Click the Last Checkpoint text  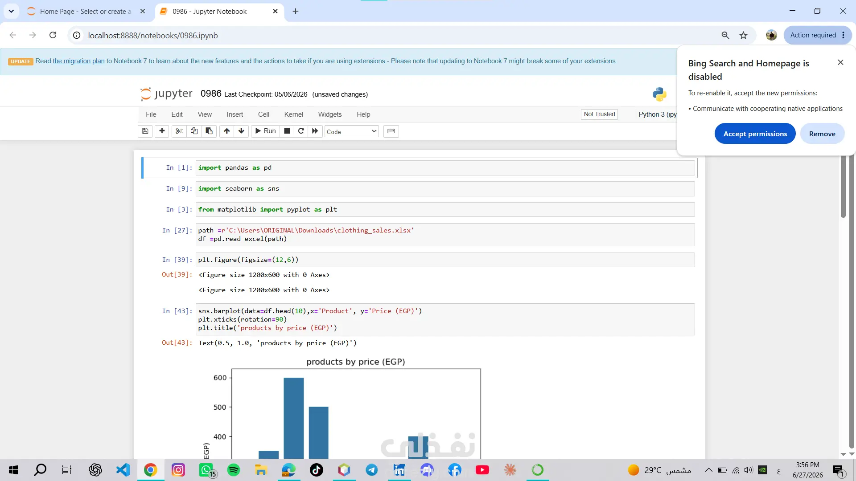pyautogui.click(x=266, y=94)
